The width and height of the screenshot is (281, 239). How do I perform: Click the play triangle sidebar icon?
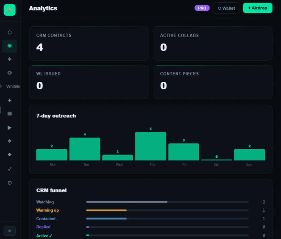[x=9, y=127]
